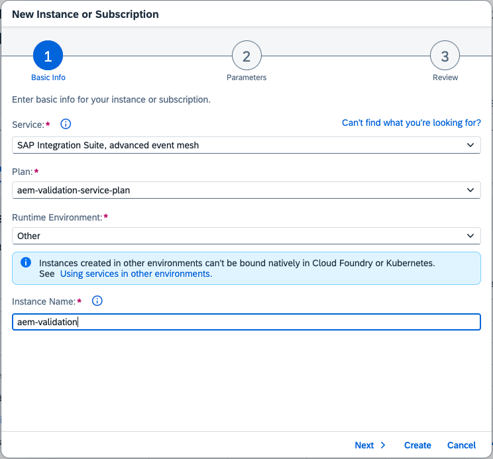493x459 pixels.
Task: Click the "Service:" field label
Action: 28,125
